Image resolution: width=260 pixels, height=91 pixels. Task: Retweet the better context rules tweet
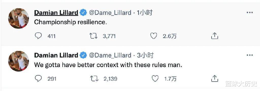[x=94, y=79]
